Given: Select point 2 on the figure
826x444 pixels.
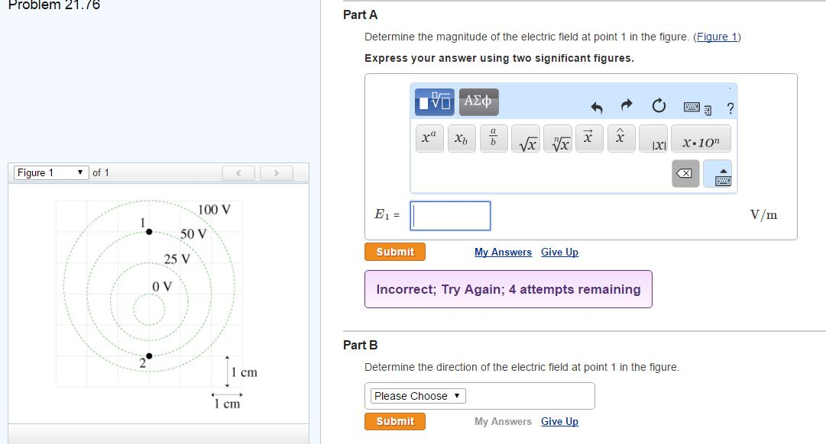Looking at the screenshot, I should click(149, 356).
